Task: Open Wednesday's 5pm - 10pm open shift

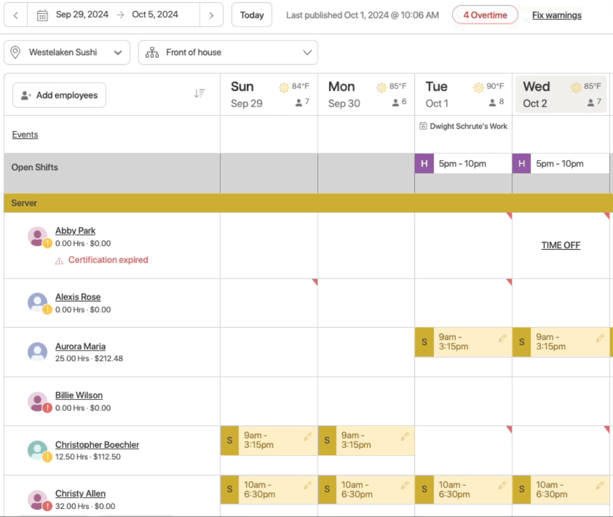Action: coord(561,164)
